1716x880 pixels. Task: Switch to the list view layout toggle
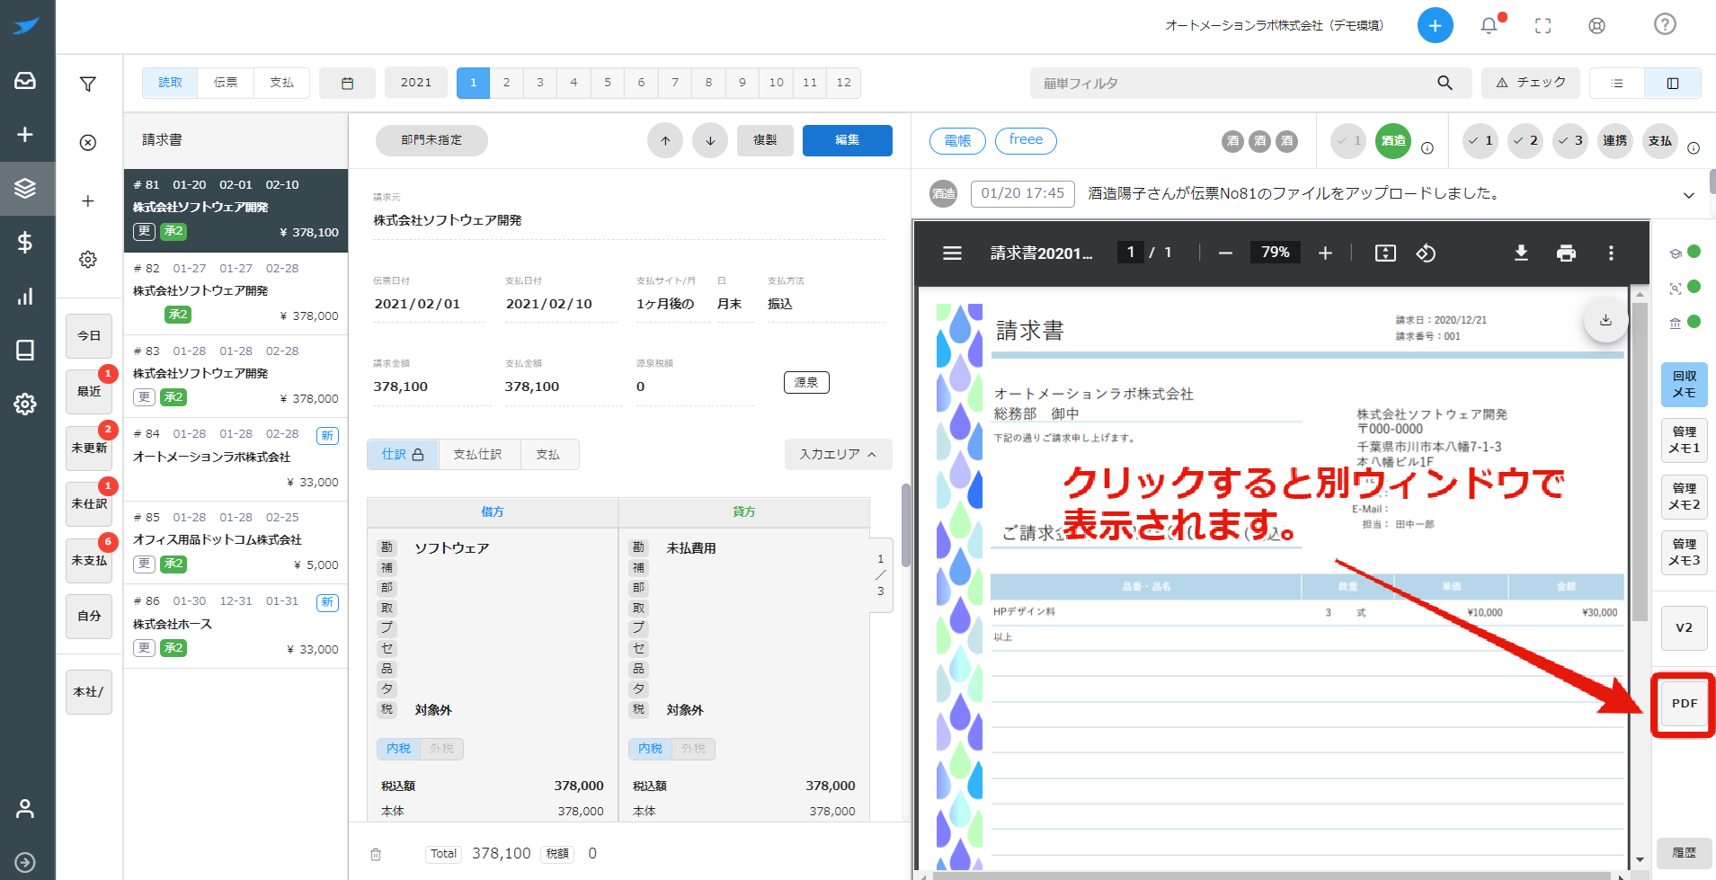click(x=1617, y=83)
